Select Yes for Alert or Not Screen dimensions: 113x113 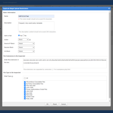(x=19, y=35)
